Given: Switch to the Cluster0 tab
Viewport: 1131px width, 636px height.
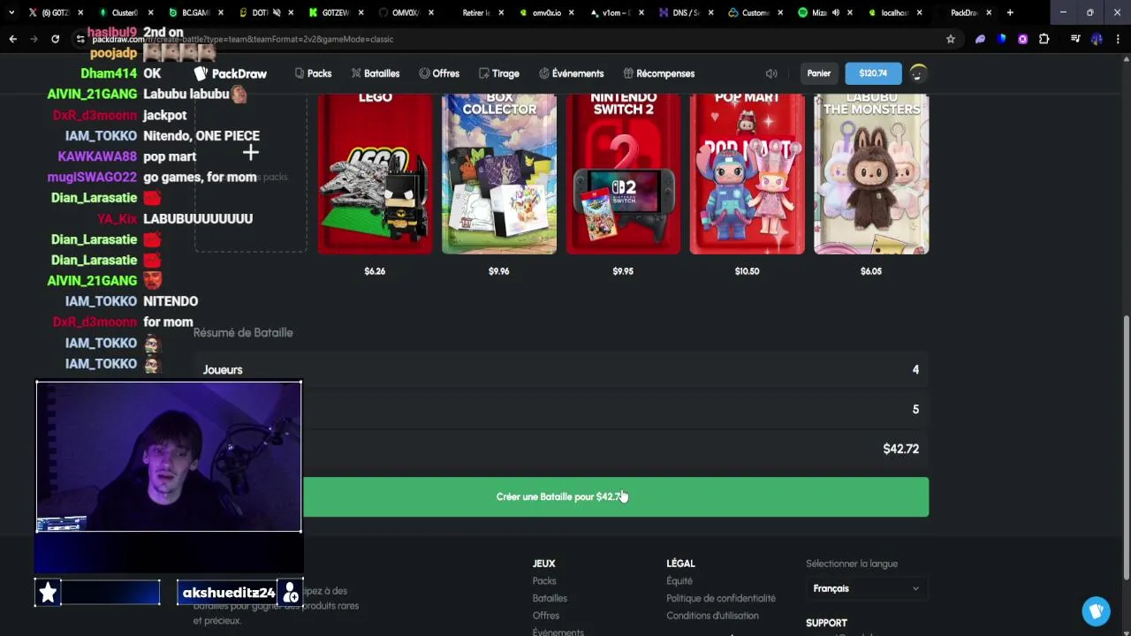Looking at the screenshot, I should tap(124, 12).
